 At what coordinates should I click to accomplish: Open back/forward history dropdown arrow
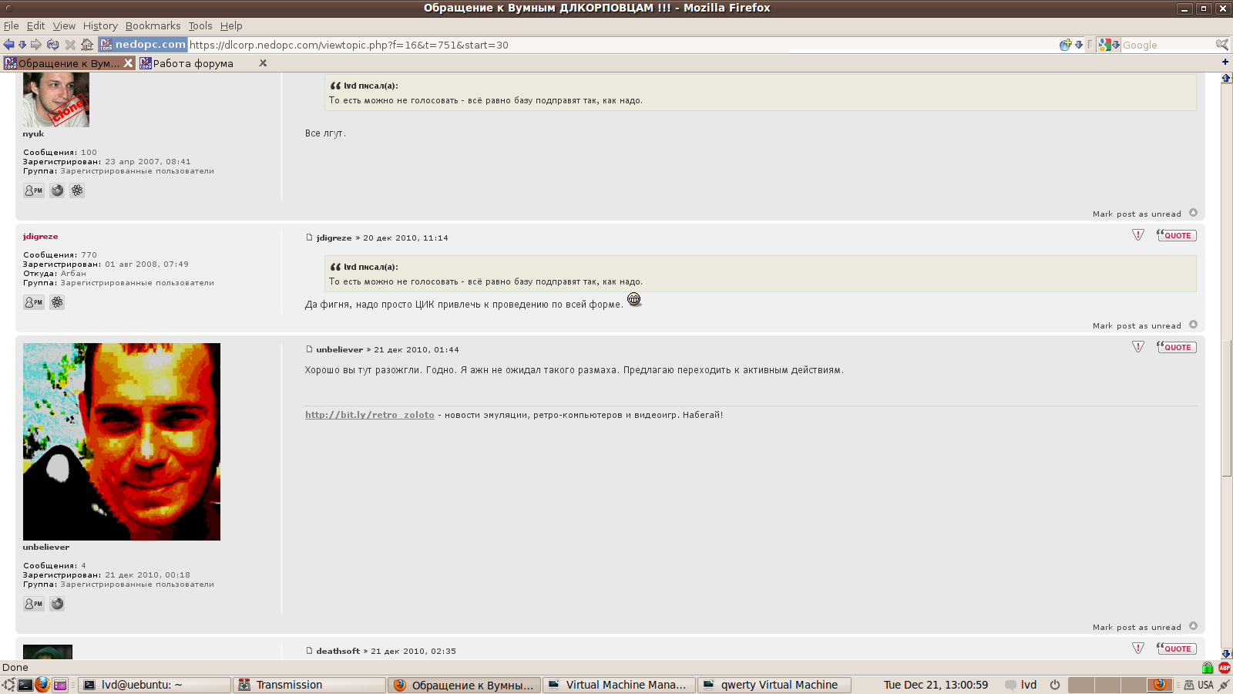[x=22, y=45]
